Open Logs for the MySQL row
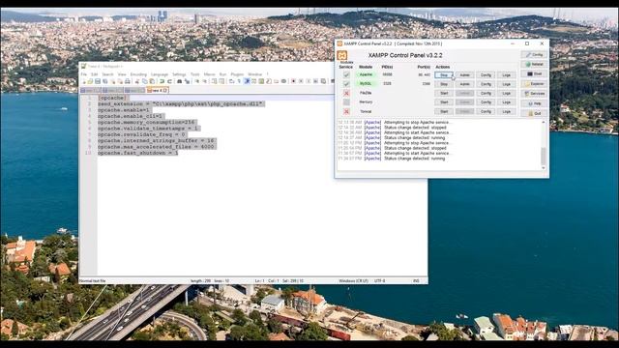Screen dimensions: 619x348 (507, 84)
